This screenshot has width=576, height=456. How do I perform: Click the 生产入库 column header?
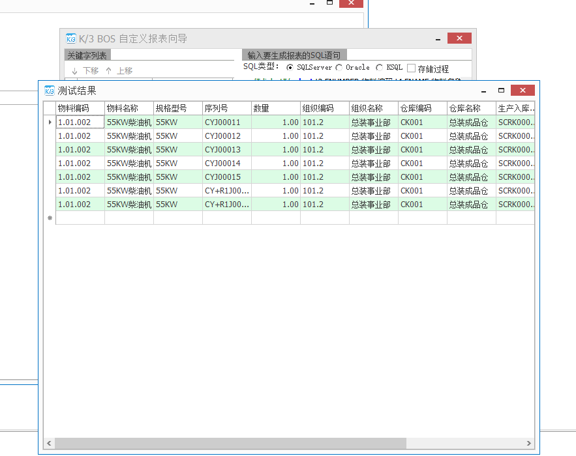(x=515, y=108)
